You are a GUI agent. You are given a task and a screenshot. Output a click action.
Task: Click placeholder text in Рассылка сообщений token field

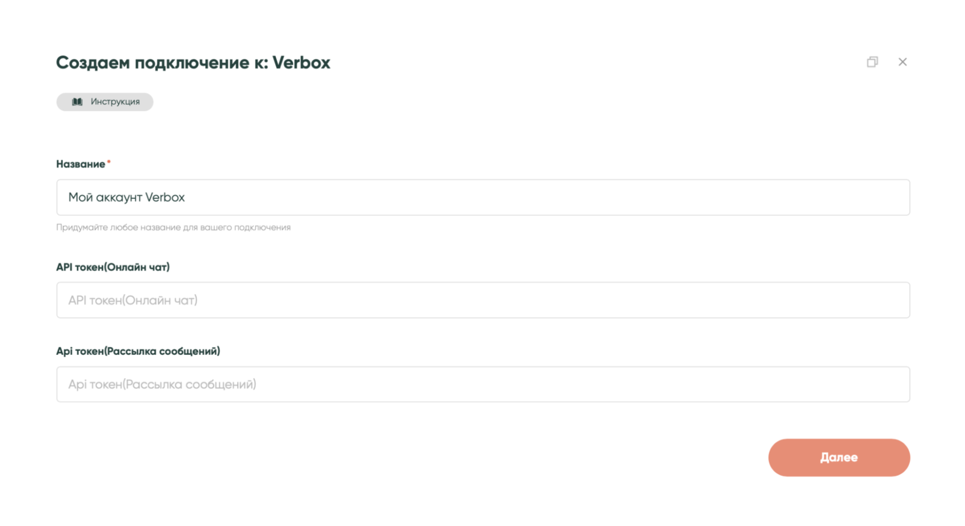pyautogui.click(x=162, y=384)
